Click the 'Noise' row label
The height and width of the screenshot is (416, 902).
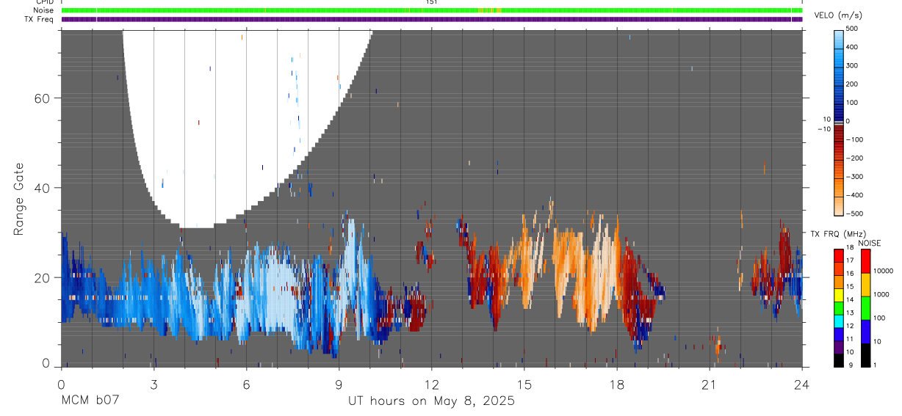coord(43,10)
